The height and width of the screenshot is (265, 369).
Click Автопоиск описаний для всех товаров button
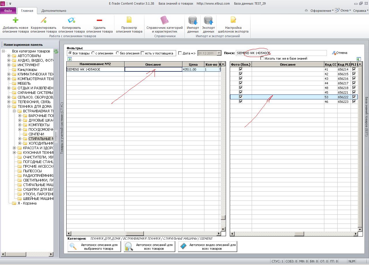[x=149, y=247]
